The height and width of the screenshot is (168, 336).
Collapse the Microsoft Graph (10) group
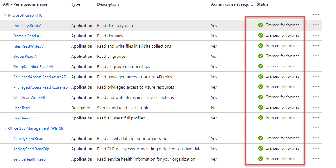[x=5, y=15]
